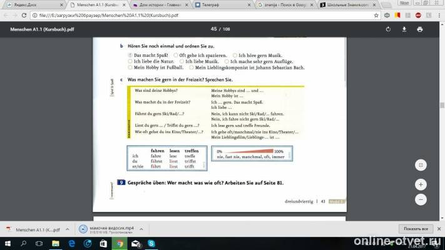Screen dimensions: 445x250
Task: Download the PDF file
Action: click(404, 29)
